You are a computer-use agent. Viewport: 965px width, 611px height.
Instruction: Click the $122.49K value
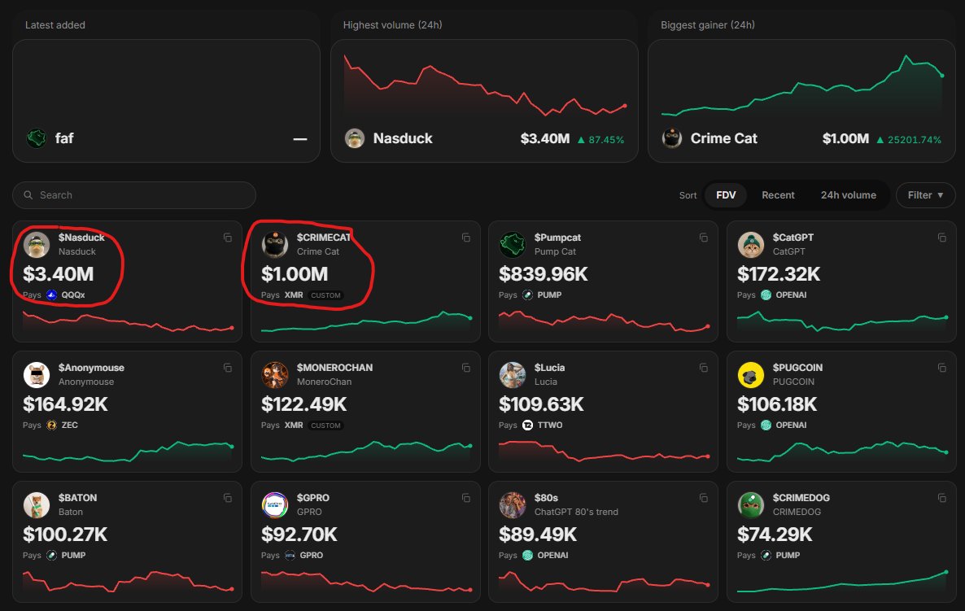(x=304, y=404)
